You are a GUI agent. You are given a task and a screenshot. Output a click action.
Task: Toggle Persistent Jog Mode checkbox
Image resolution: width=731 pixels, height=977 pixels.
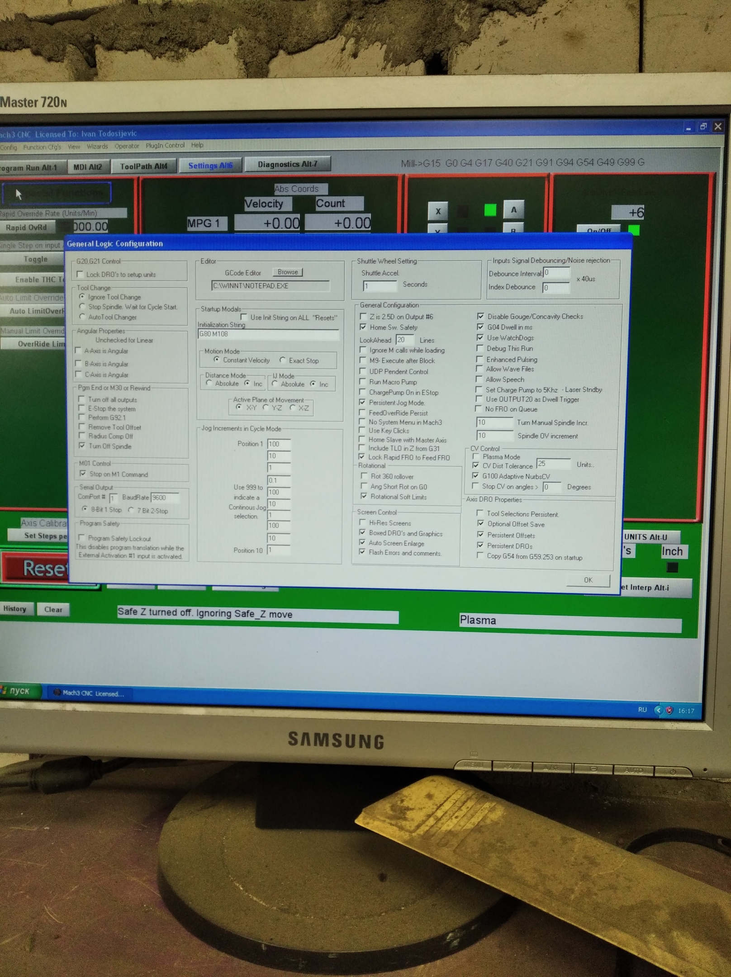[x=362, y=402]
